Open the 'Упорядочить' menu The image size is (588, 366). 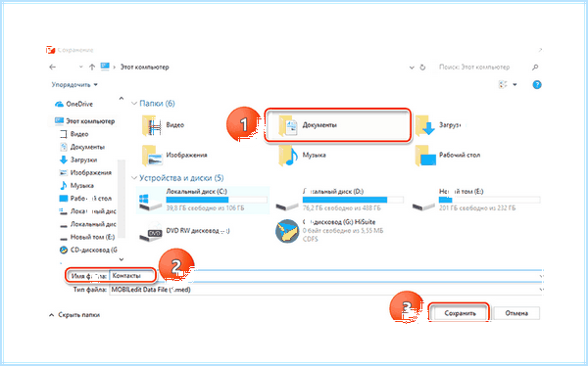[74, 85]
